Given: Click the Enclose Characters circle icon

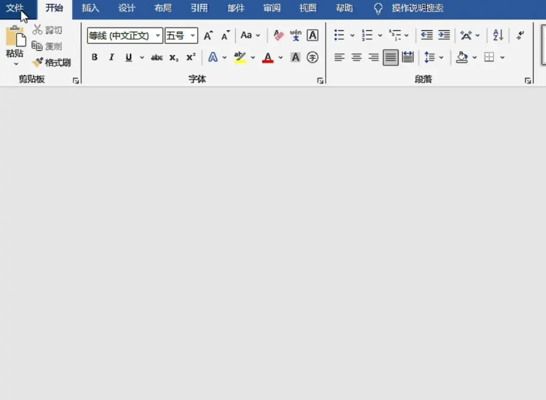Looking at the screenshot, I should (312, 58).
